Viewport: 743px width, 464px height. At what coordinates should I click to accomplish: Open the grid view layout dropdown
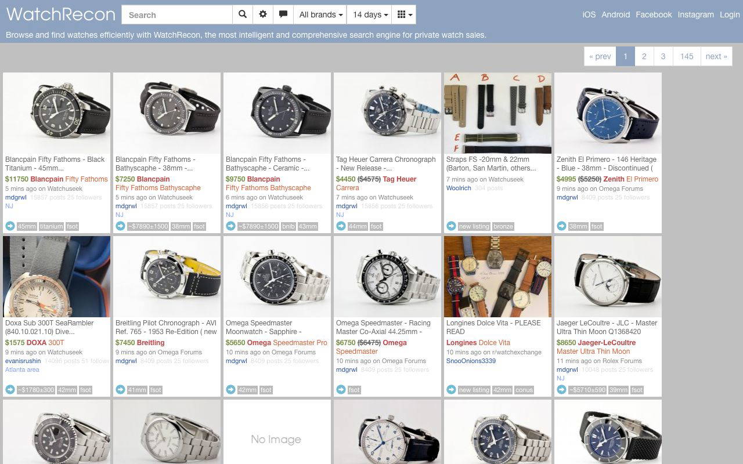tap(404, 14)
